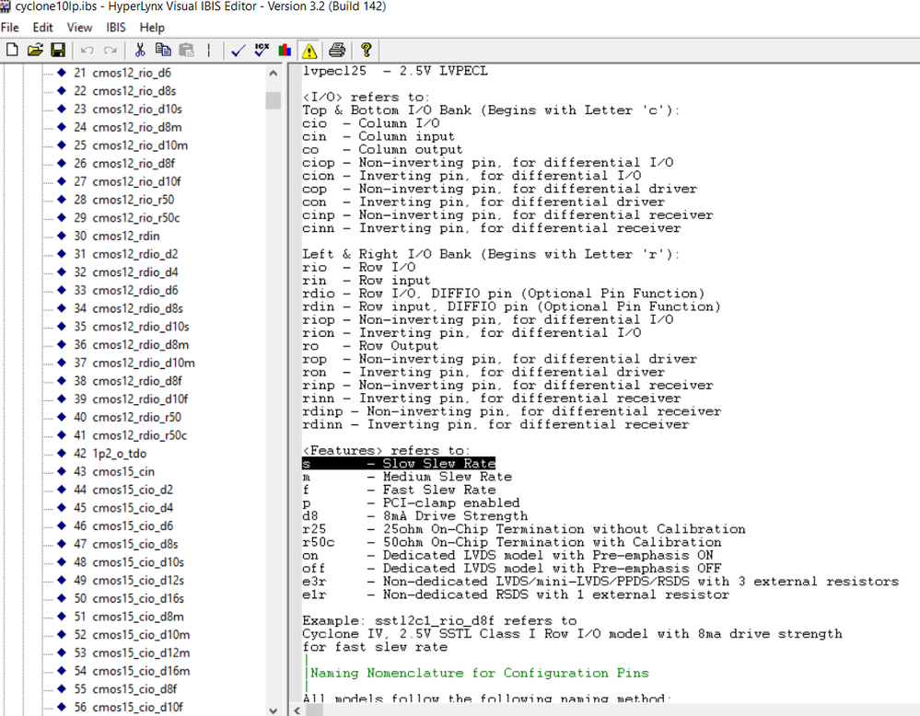Viewport: 920px width, 716px height.
Task: Select model 29 cmos12_rio_r50c
Action: click(126, 217)
